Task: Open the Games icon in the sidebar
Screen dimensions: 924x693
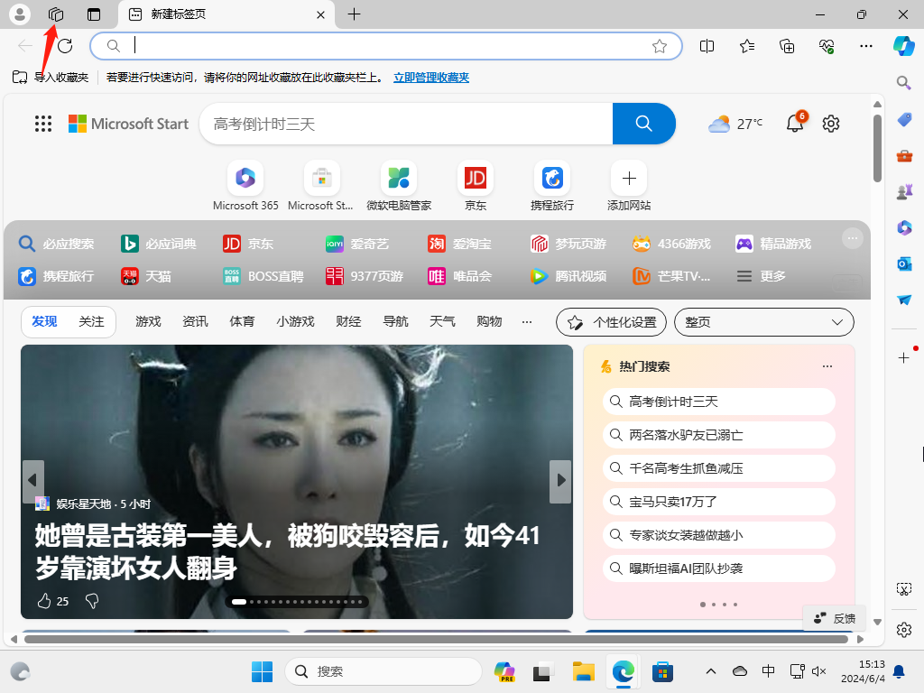Action: tap(904, 191)
